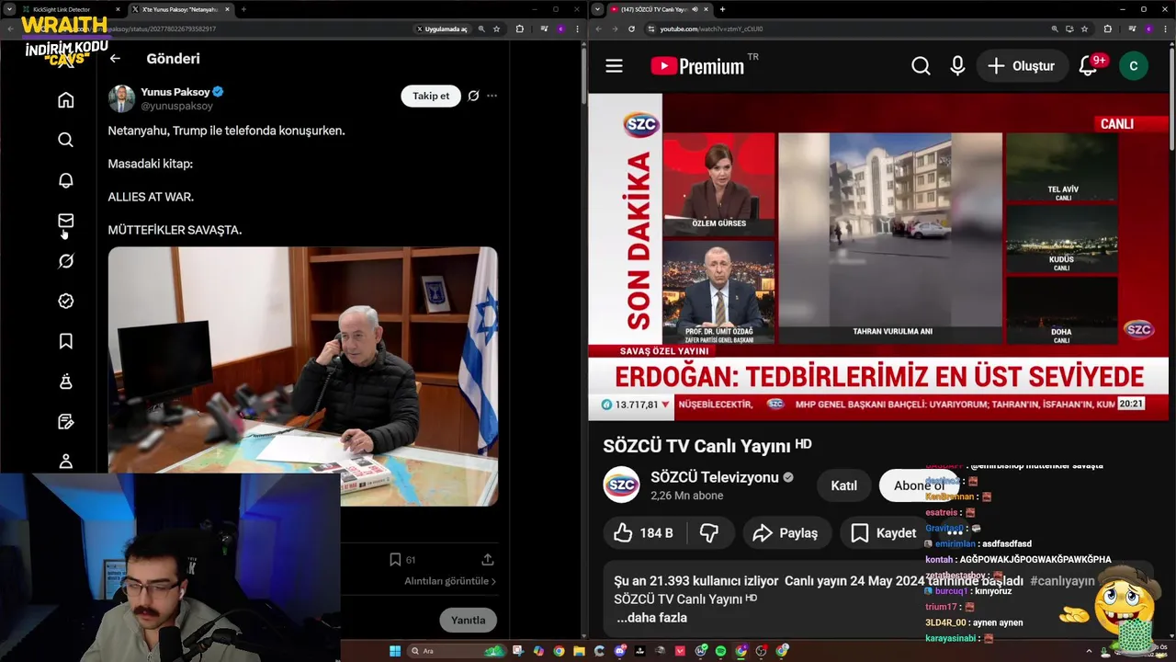The image size is (1176, 662).
Task: Click the Uygulamada aç chip in the address bar
Action: click(442, 29)
